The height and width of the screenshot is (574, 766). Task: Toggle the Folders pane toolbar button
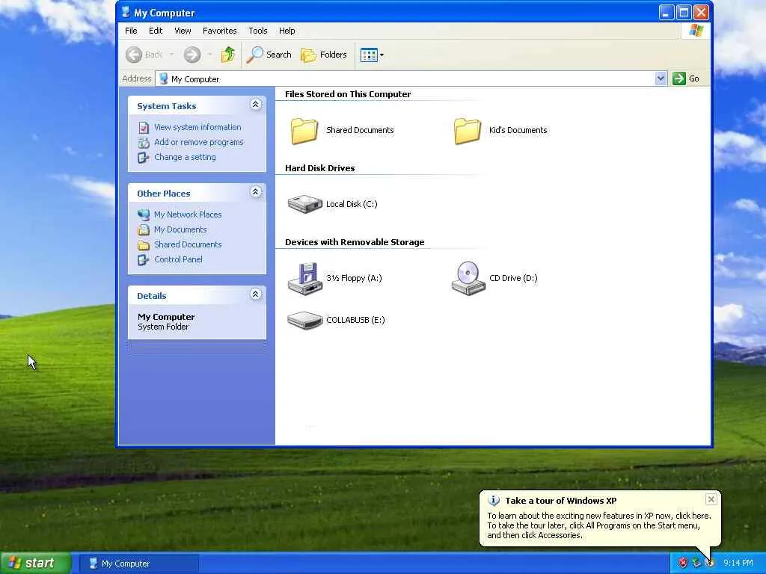[324, 55]
